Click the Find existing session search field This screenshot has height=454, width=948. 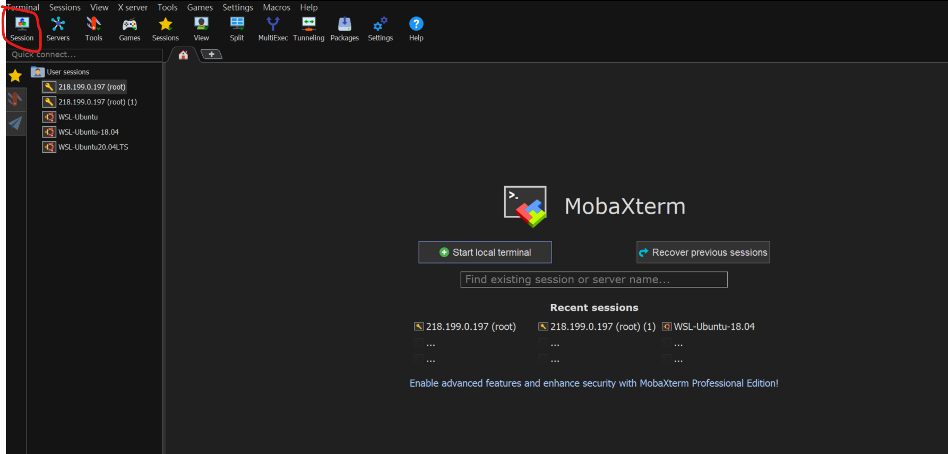pyautogui.click(x=594, y=280)
